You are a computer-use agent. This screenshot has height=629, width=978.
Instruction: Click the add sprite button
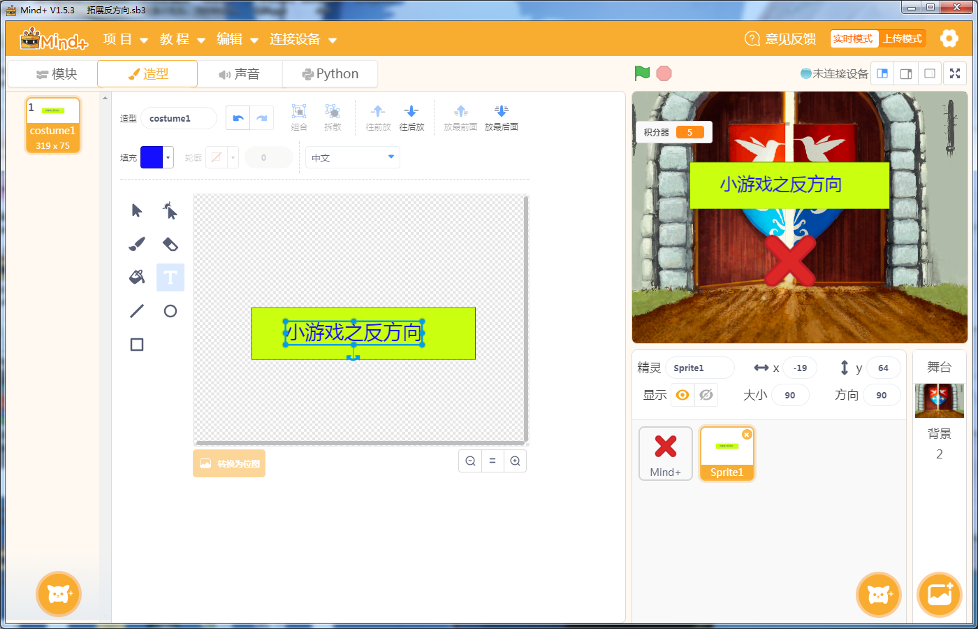879,595
